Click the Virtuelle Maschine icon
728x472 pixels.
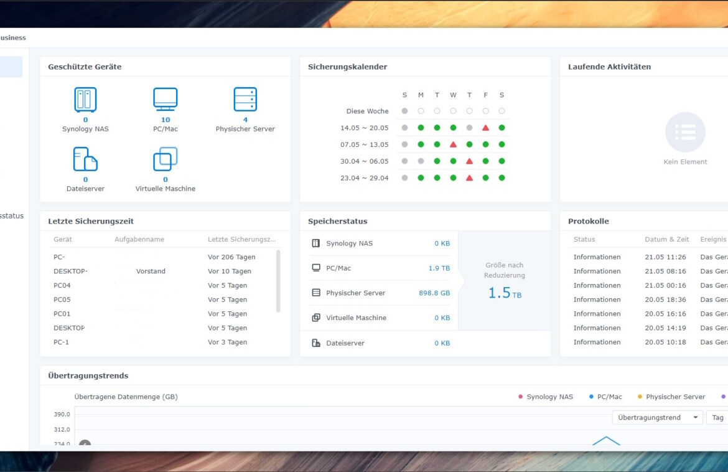[x=164, y=160]
